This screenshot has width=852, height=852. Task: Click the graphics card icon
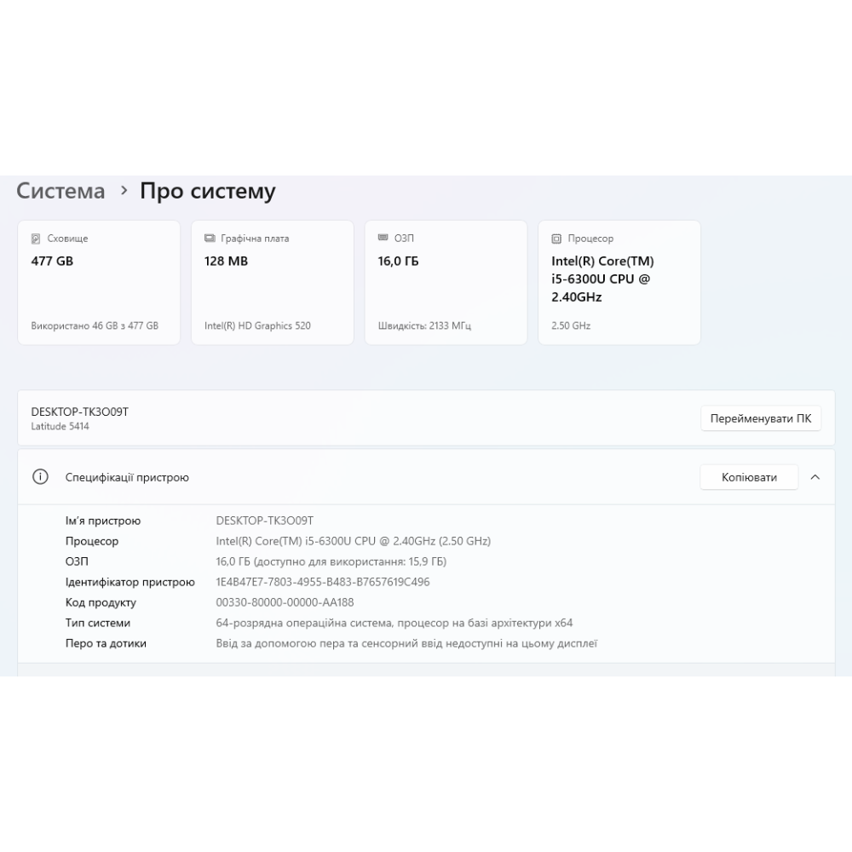point(210,239)
